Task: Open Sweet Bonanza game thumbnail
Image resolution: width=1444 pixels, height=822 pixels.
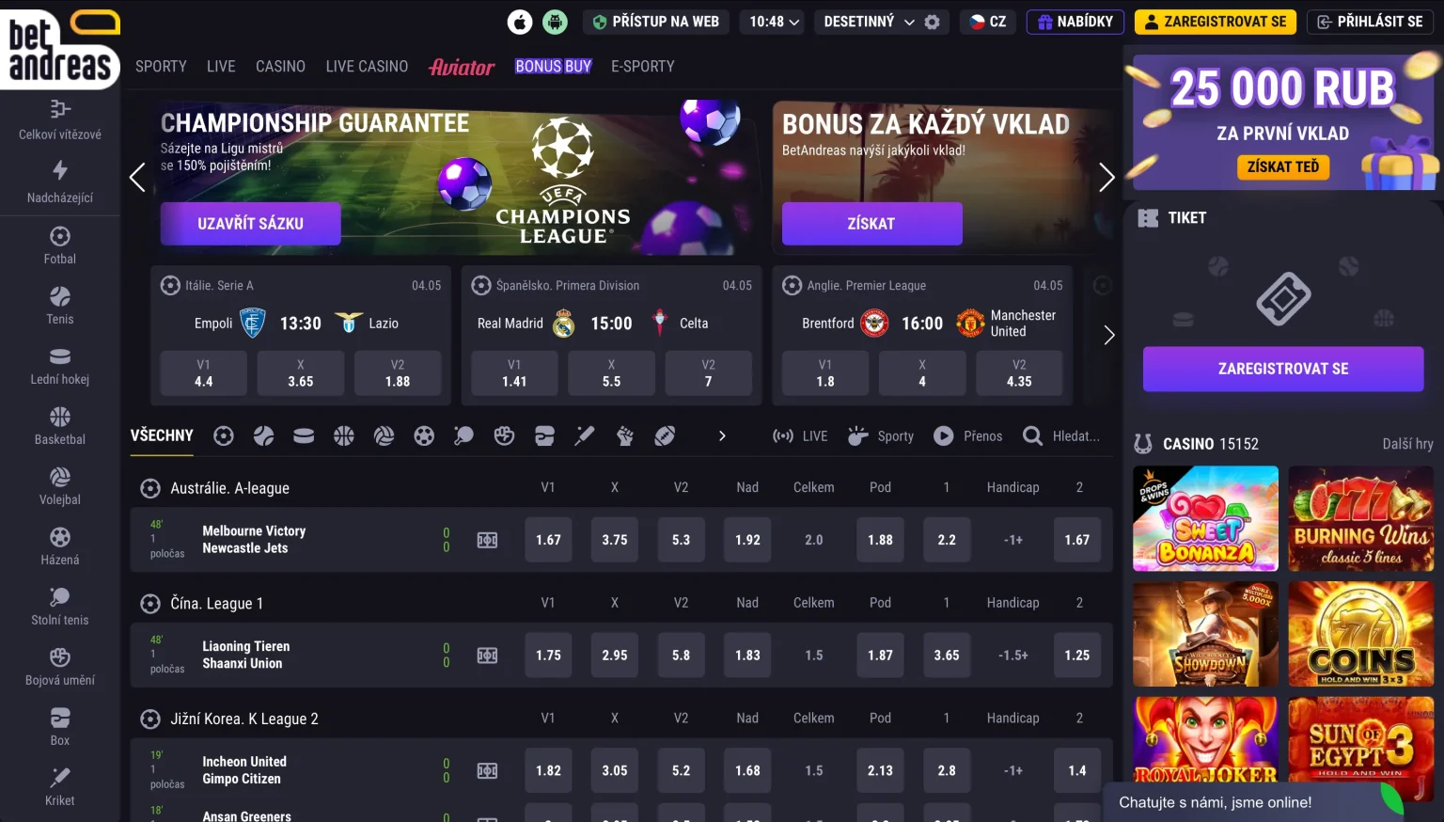Action: coord(1205,519)
